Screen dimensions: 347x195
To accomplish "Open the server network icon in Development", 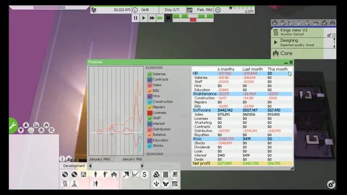I will 83,174.
